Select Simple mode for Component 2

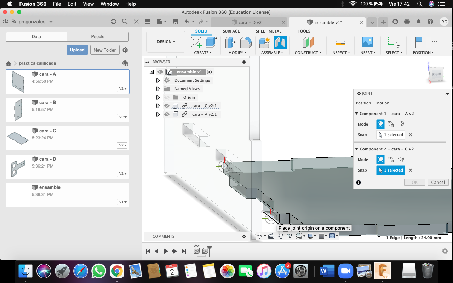(380, 160)
